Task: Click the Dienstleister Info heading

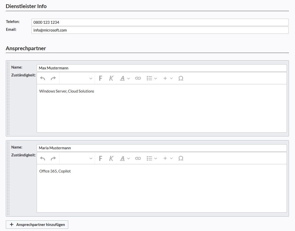Action: tap(26, 6)
